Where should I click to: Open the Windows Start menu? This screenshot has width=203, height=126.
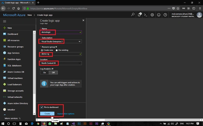[3, 124]
